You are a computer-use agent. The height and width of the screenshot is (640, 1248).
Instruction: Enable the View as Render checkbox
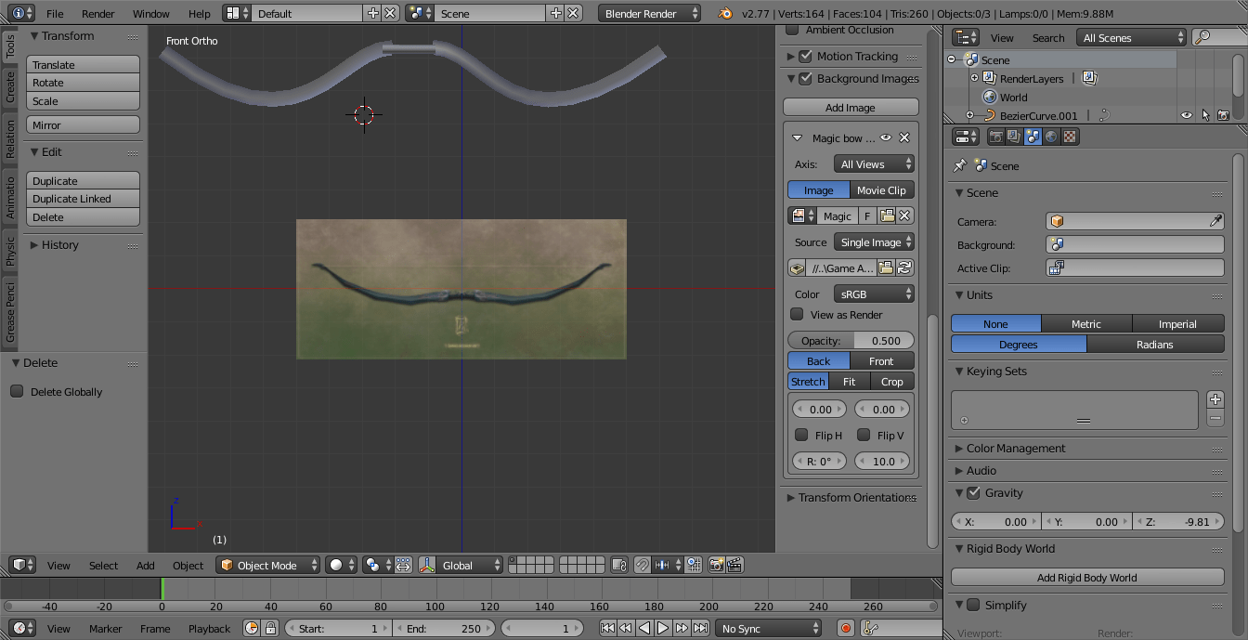pyautogui.click(x=797, y=314)
